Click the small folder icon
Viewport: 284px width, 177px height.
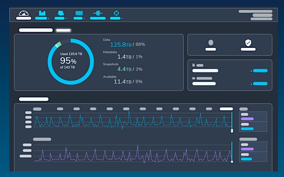click(193, 78)
